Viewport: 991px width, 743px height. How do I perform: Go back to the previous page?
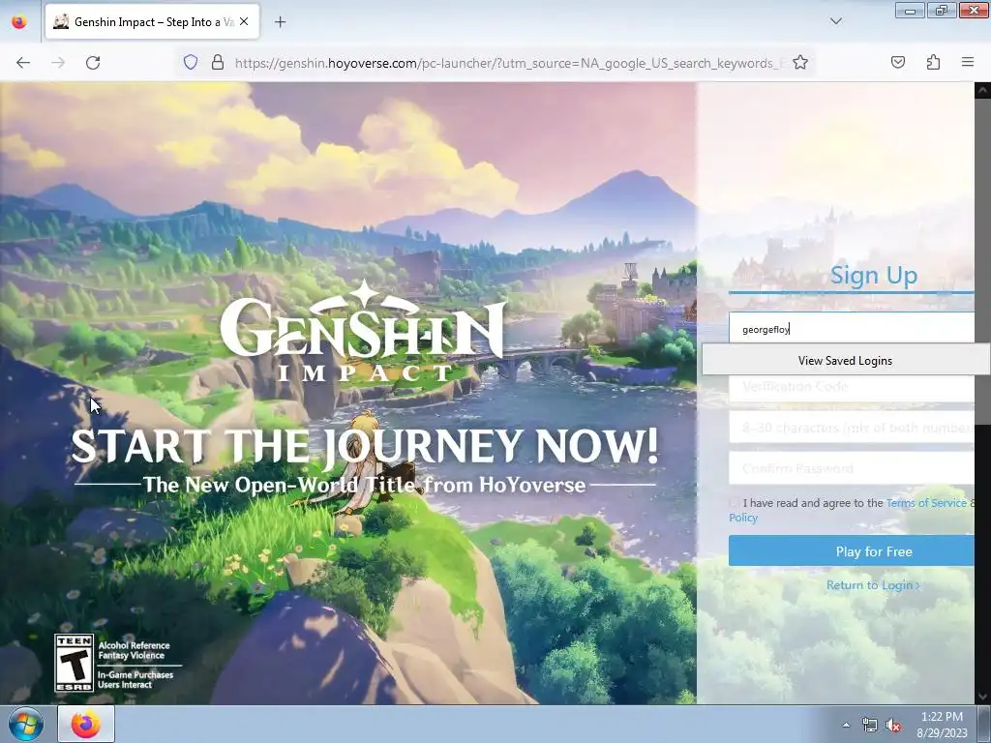pyautogui.click(x=23, y=63)
